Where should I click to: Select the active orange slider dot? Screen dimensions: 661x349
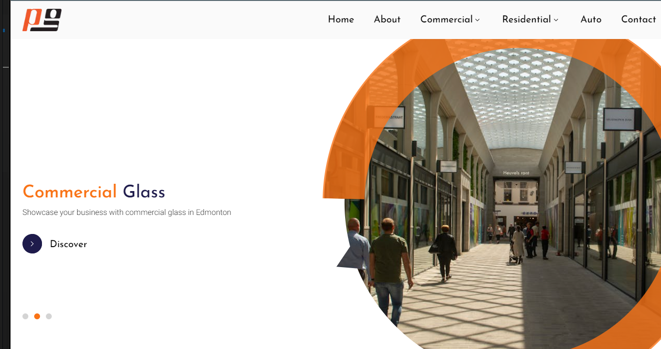coord(37,316)
